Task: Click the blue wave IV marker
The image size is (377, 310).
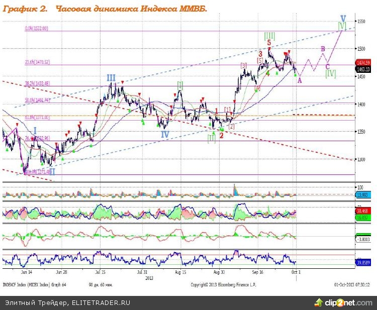Action: (165, 134)
